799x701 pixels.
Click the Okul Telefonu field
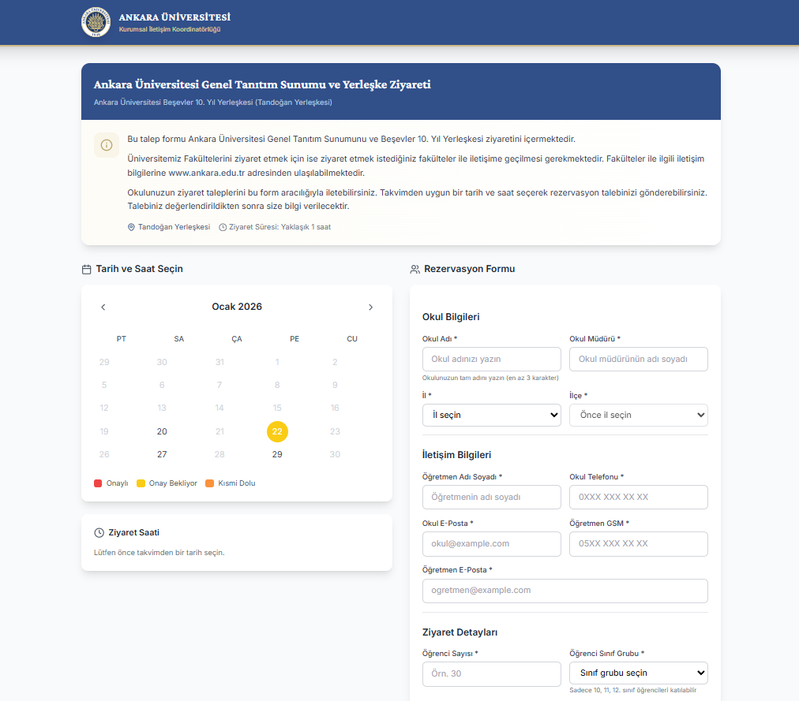point(639,498)
